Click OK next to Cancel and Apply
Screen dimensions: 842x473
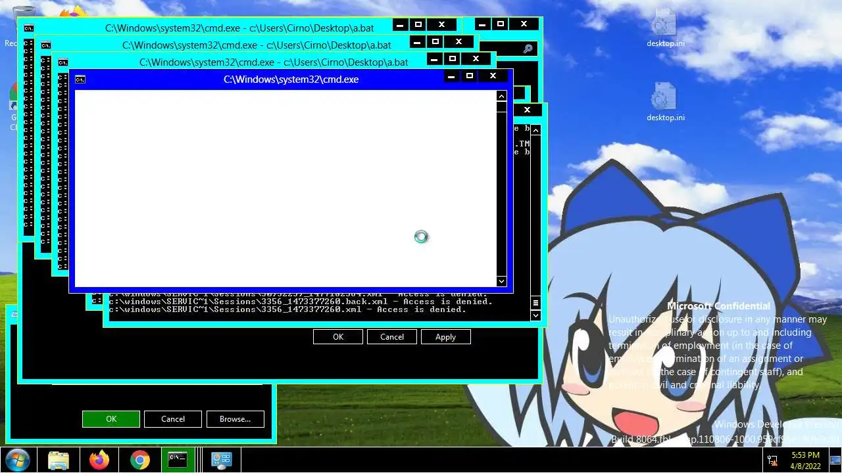click(x=338, y=337)
